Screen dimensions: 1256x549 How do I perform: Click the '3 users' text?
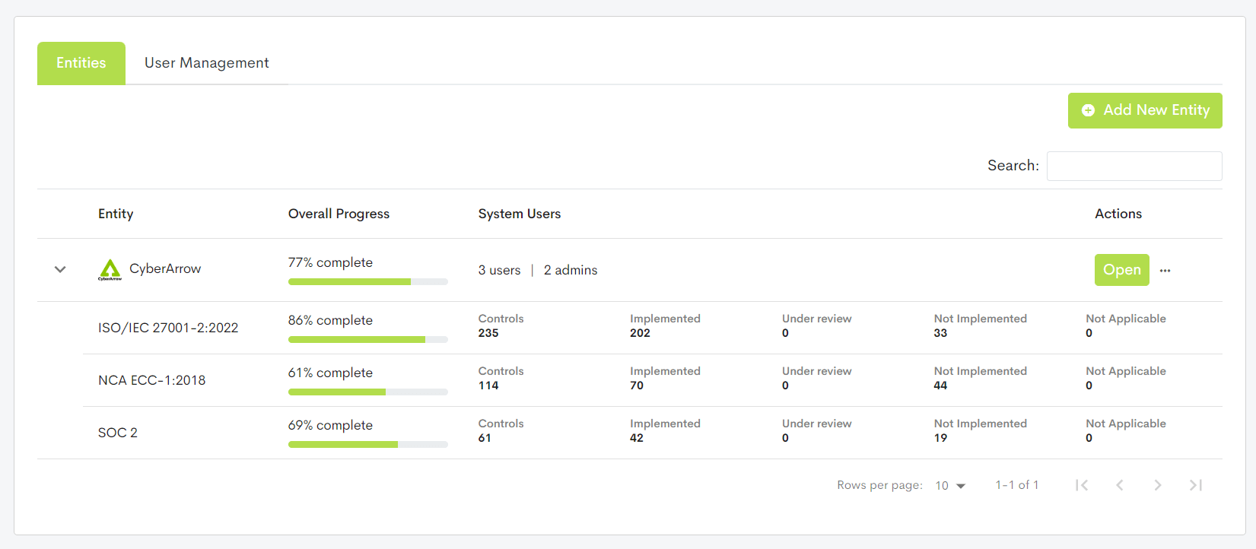pos(500,270)
